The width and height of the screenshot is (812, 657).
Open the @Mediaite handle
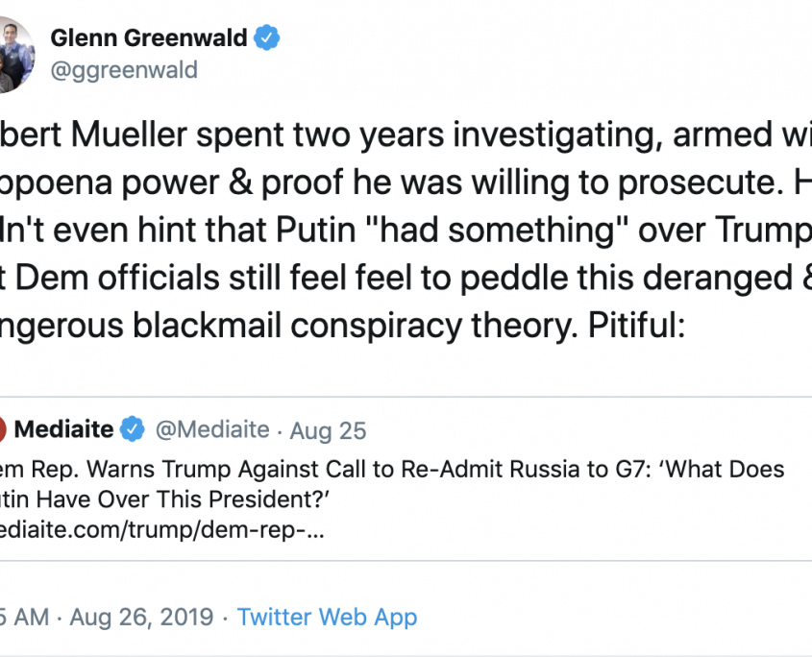(x=211, y=429)
